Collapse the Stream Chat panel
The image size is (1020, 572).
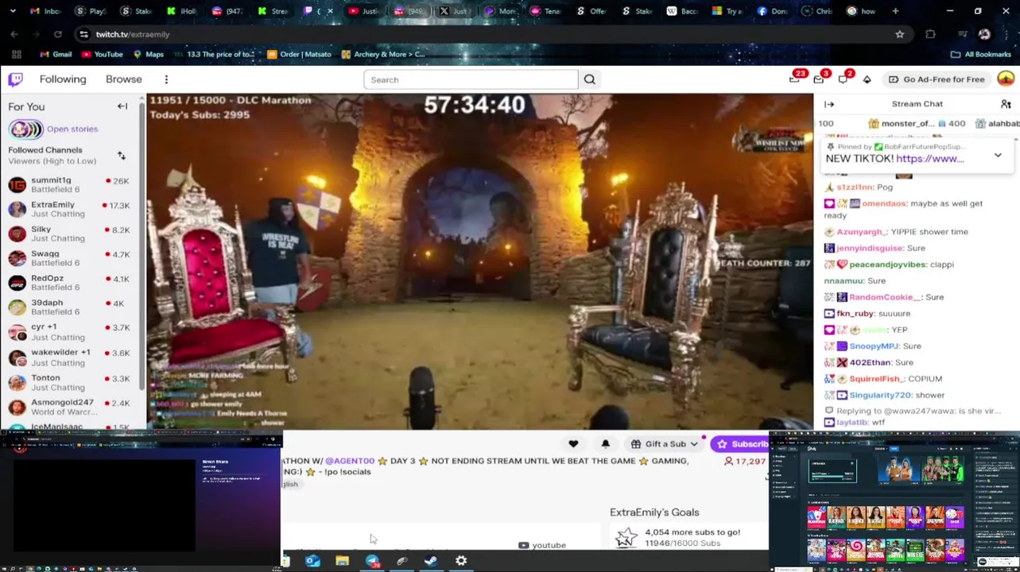click(829, 104)
